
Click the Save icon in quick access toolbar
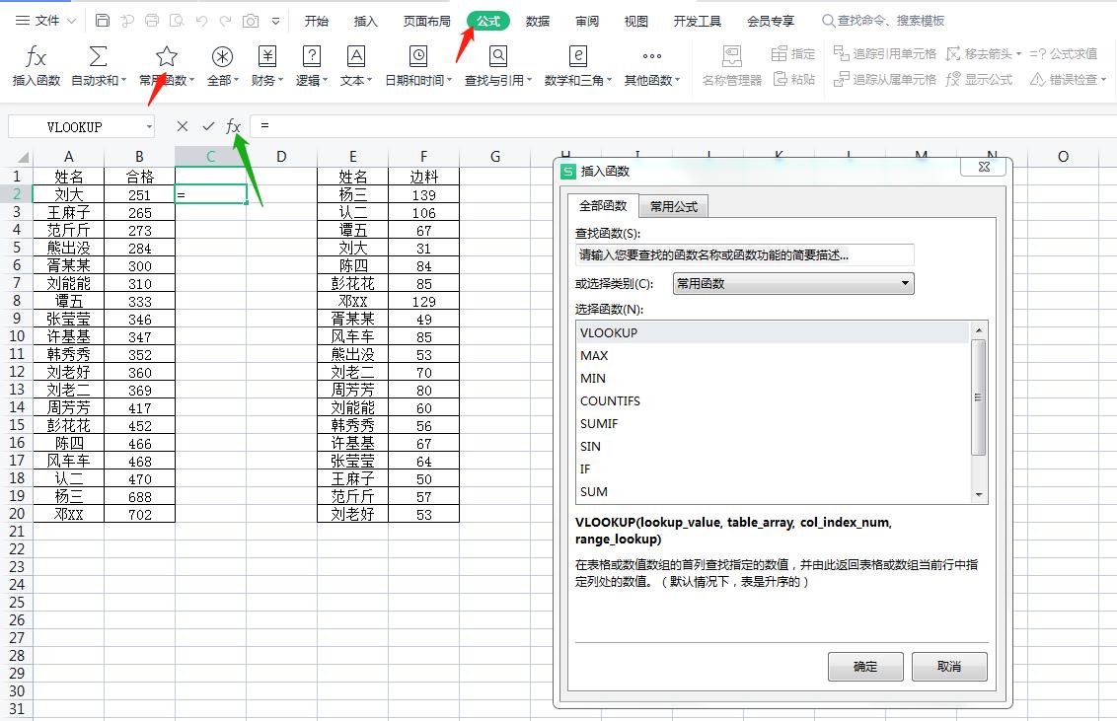102,19
